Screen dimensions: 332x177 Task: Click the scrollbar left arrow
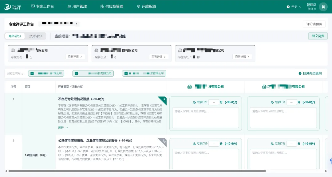(x=6, y=171)
